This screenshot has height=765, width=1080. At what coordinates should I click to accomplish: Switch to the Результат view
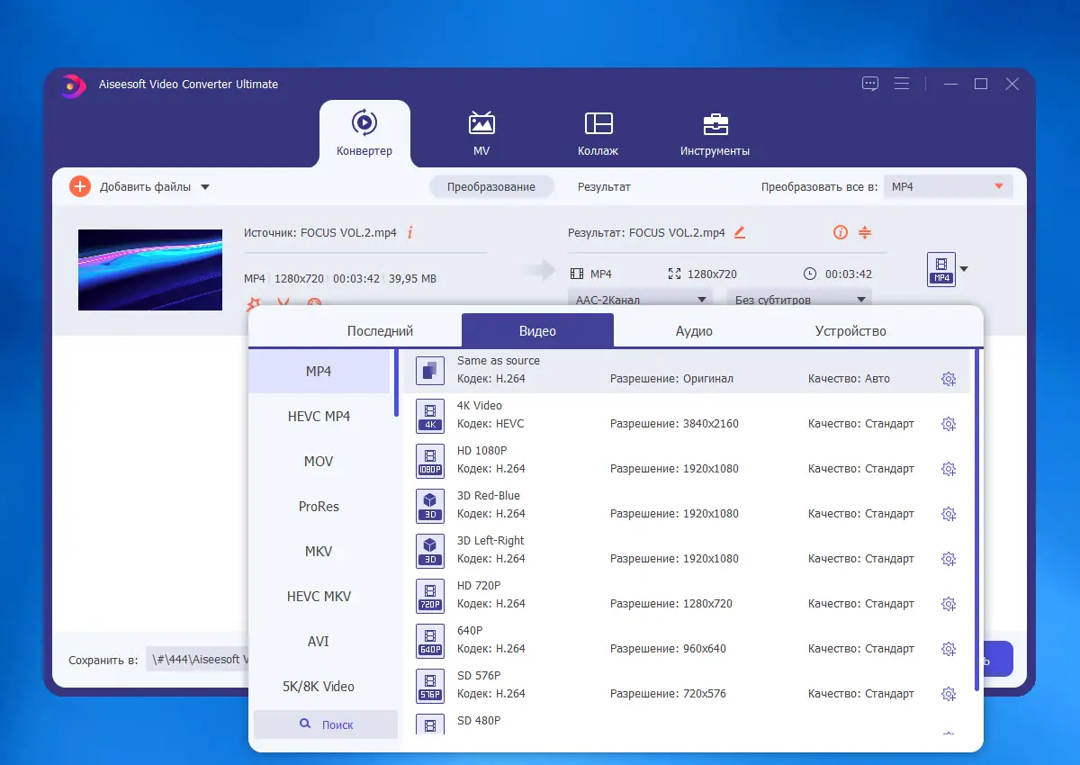(x=604, y=186)
